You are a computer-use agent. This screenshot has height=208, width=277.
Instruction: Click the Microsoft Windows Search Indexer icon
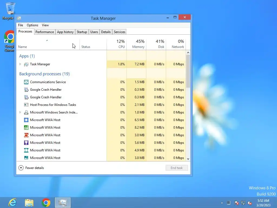26,112
